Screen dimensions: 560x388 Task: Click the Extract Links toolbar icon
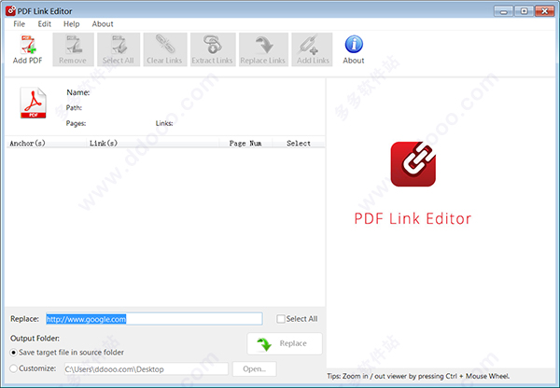pos(213,49)
